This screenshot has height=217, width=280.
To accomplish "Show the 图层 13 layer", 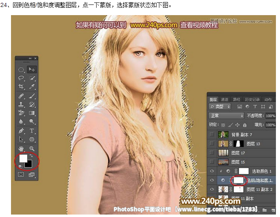I will (x=212, y=143).
